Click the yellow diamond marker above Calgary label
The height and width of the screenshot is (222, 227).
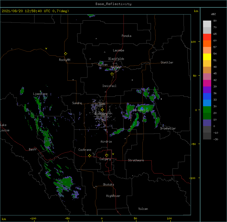(x=107, y=155)
